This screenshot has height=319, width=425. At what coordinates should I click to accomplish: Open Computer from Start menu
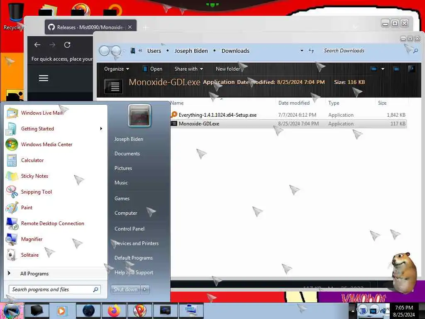click(126, 213)
